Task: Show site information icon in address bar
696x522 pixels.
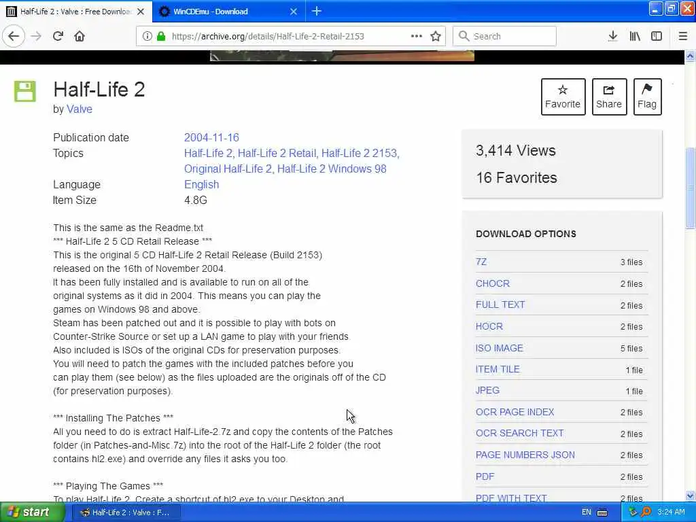Action: coord(147,36)
